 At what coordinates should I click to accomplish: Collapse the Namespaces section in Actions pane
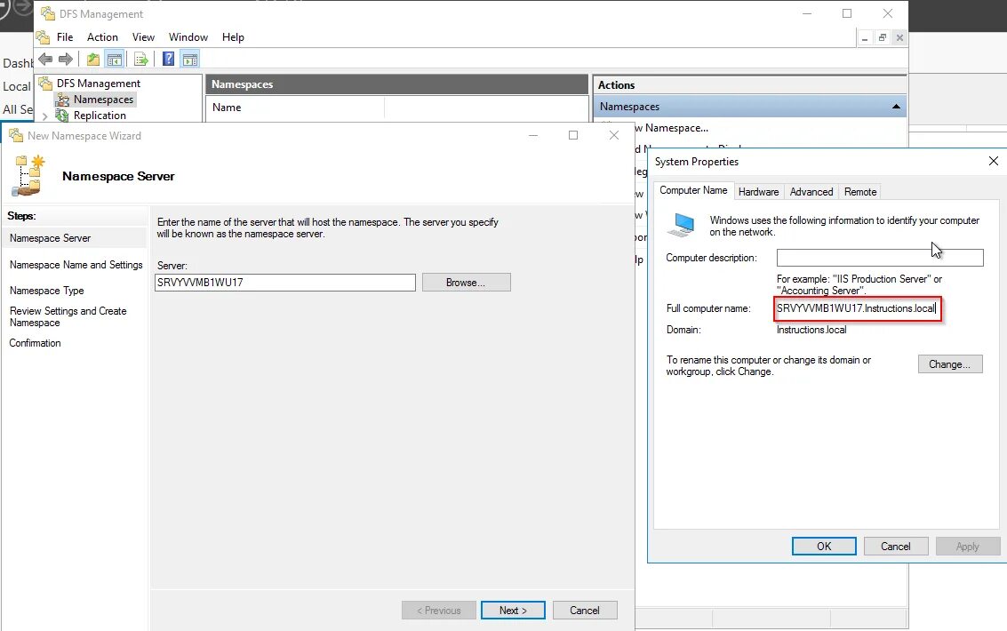tap(896, 107)
